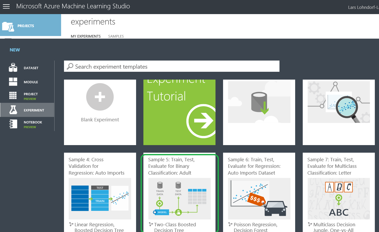The height and width of the screenshot is (232, 379).
Task: Click the Project grid icon
Action: (x=13, y=96)
